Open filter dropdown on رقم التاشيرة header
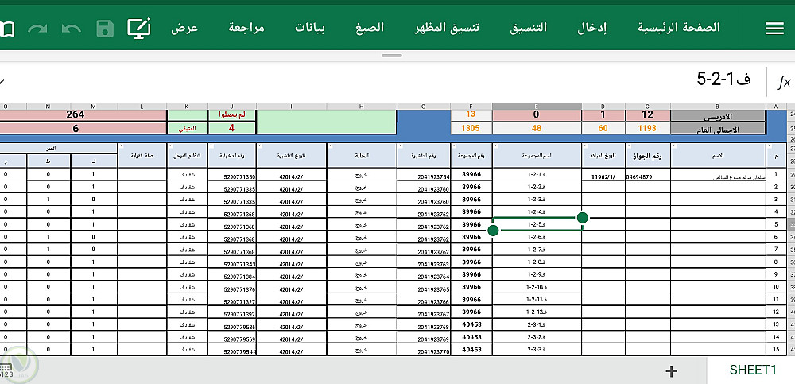This screenshot has height=384, width=795. pos(401,146)
